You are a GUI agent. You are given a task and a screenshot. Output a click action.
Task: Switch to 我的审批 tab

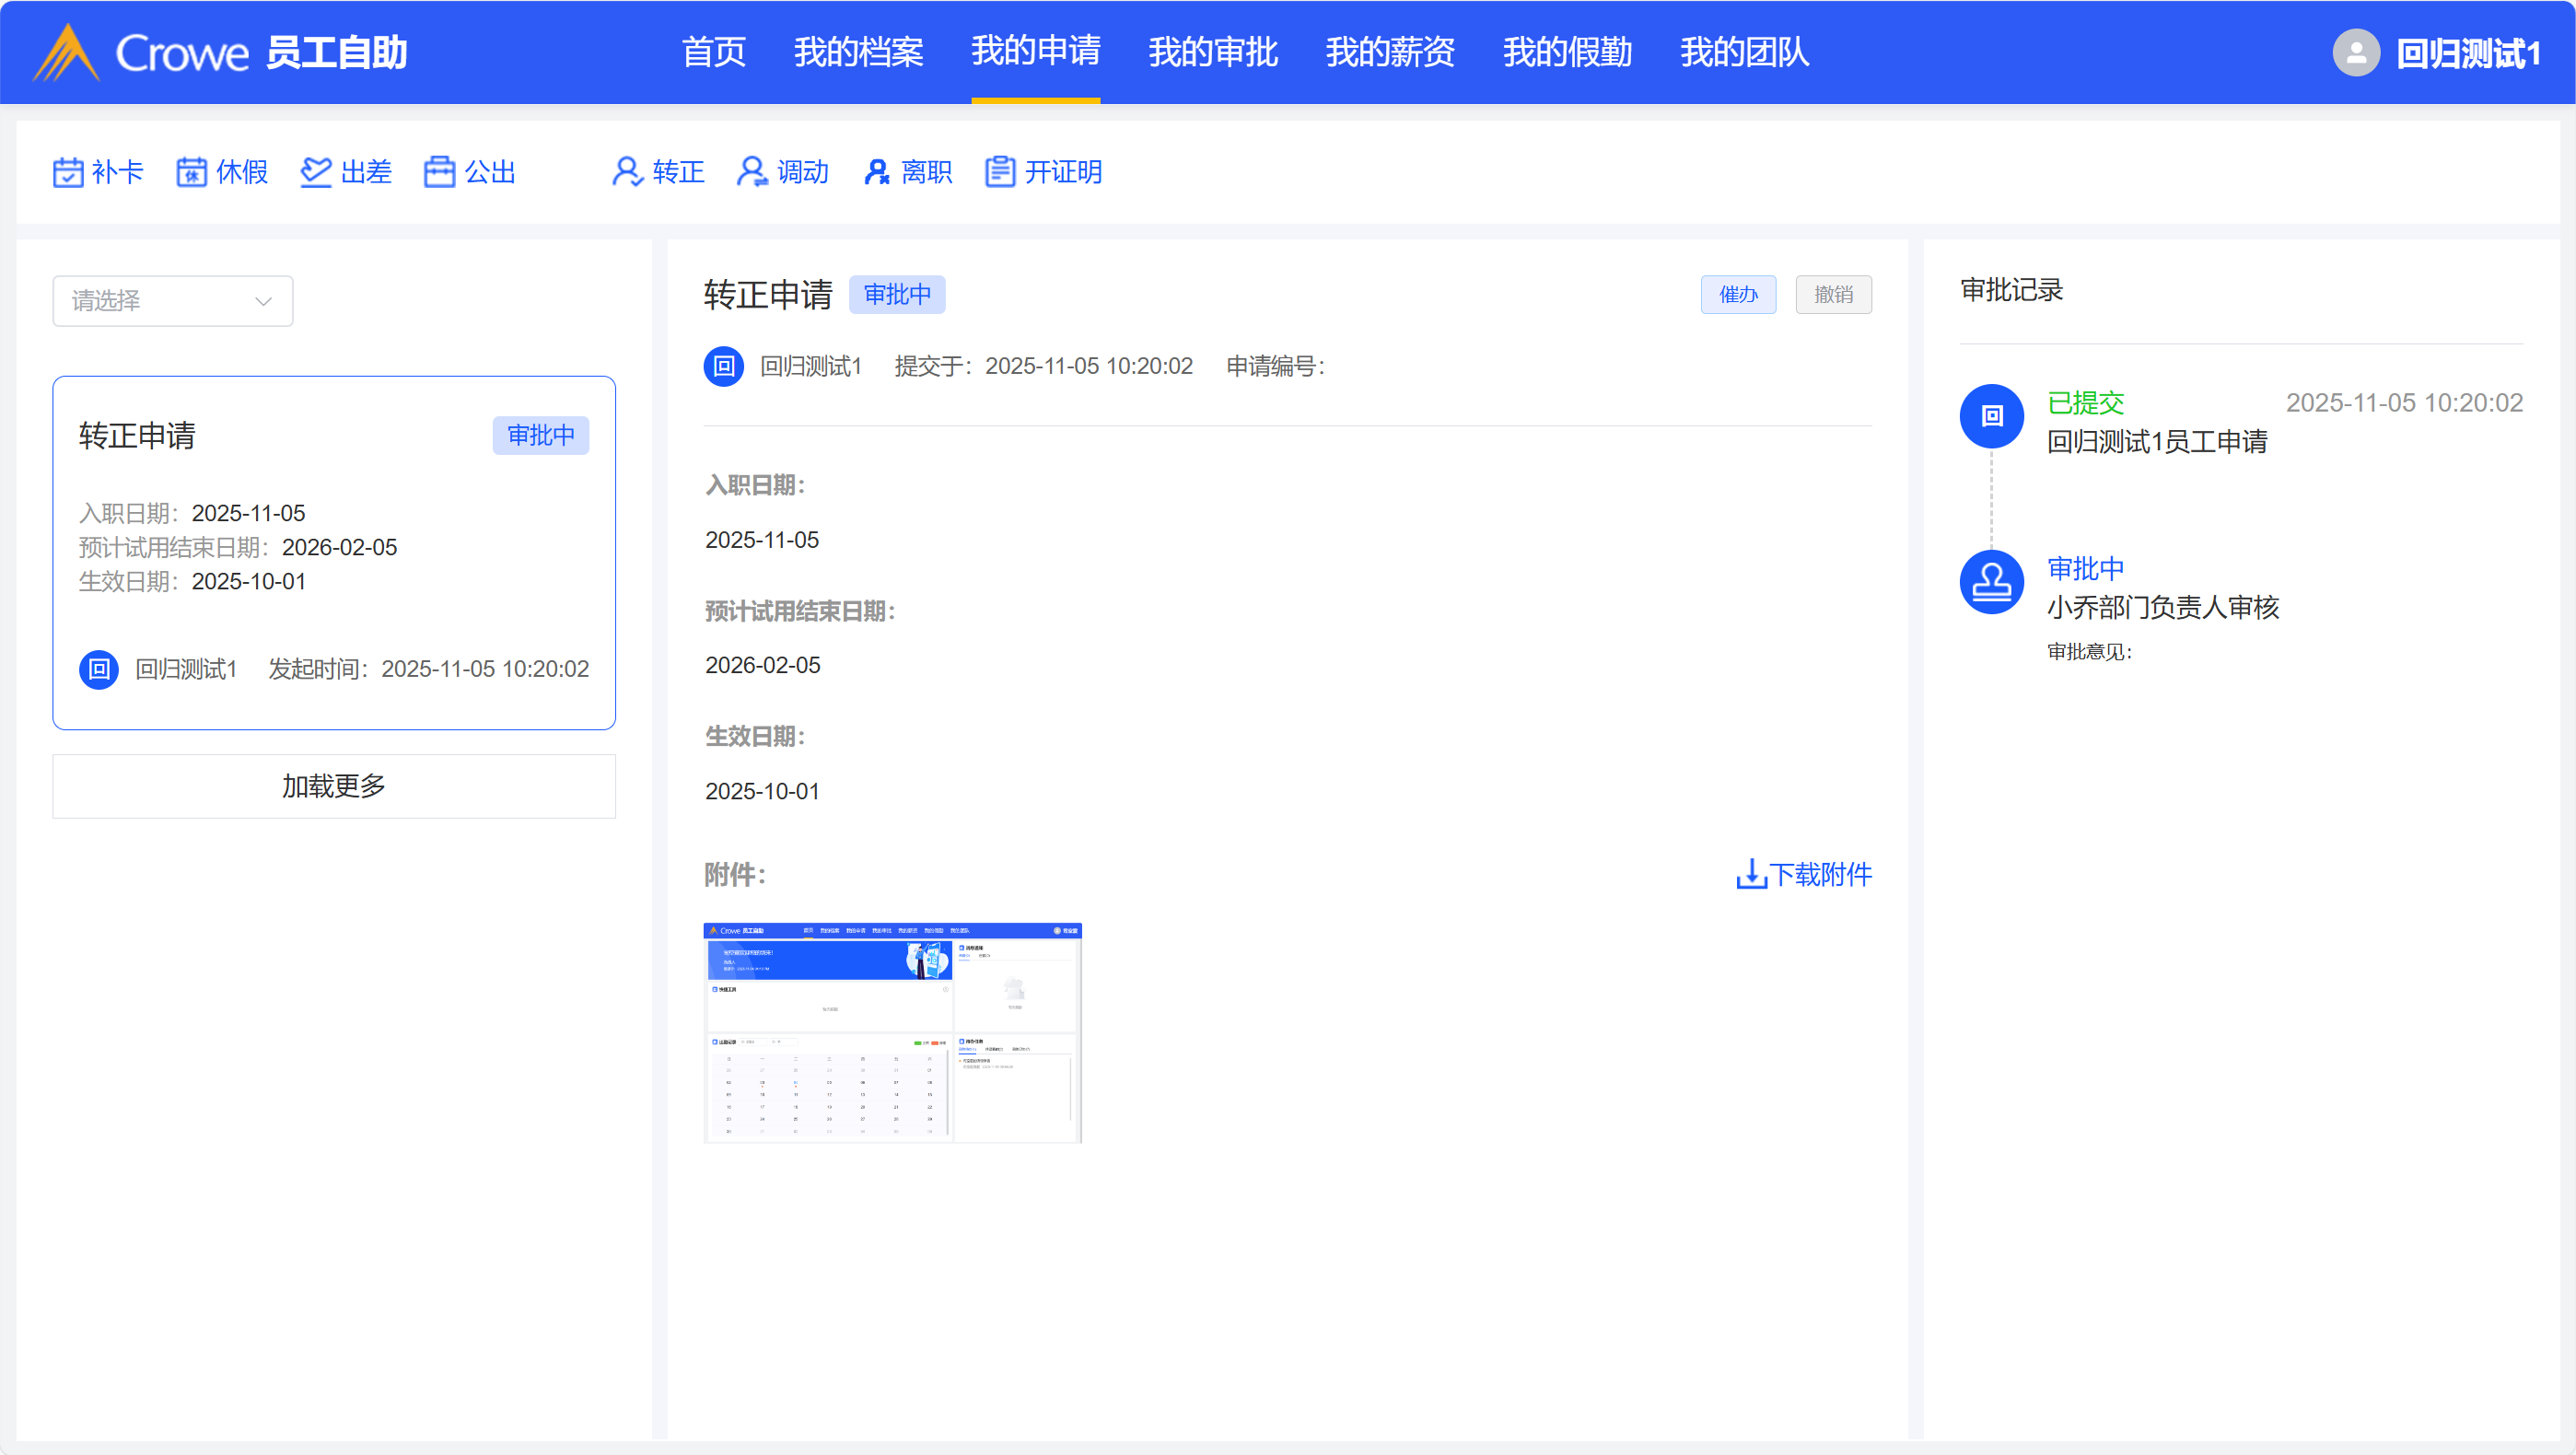coord(1212,52)
